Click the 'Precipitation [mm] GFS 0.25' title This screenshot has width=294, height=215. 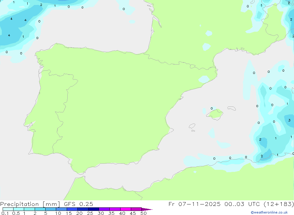[x=46, y=204]
